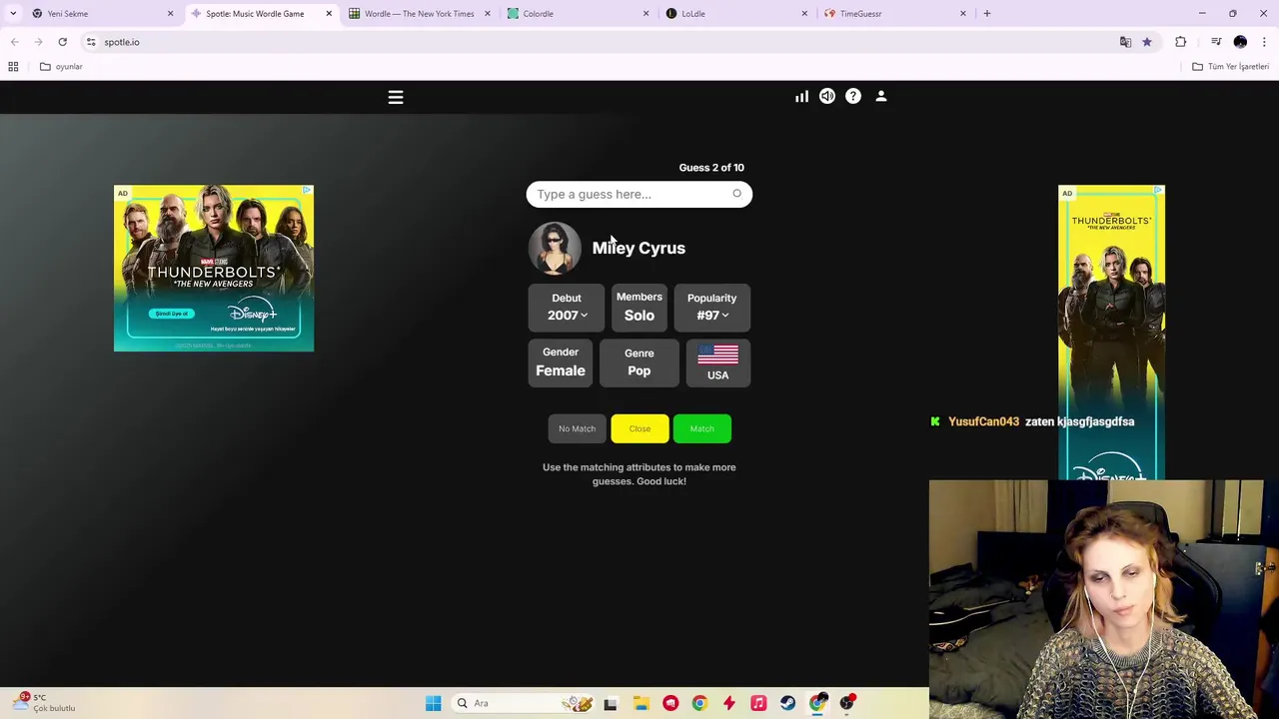Switch to the TimeGuessr tab
The image size is (1279, 719).
pyautogui.click(x=893, y=14)
